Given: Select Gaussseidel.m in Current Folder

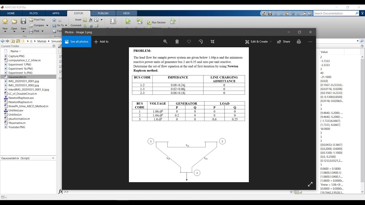Looking at the screenshot, I should coord(28,77).
